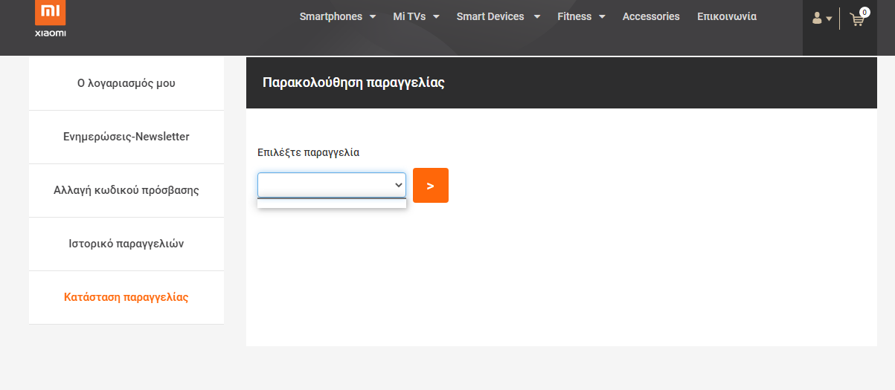
Task: Click the cart item count badge
Action: click(864, 12)
